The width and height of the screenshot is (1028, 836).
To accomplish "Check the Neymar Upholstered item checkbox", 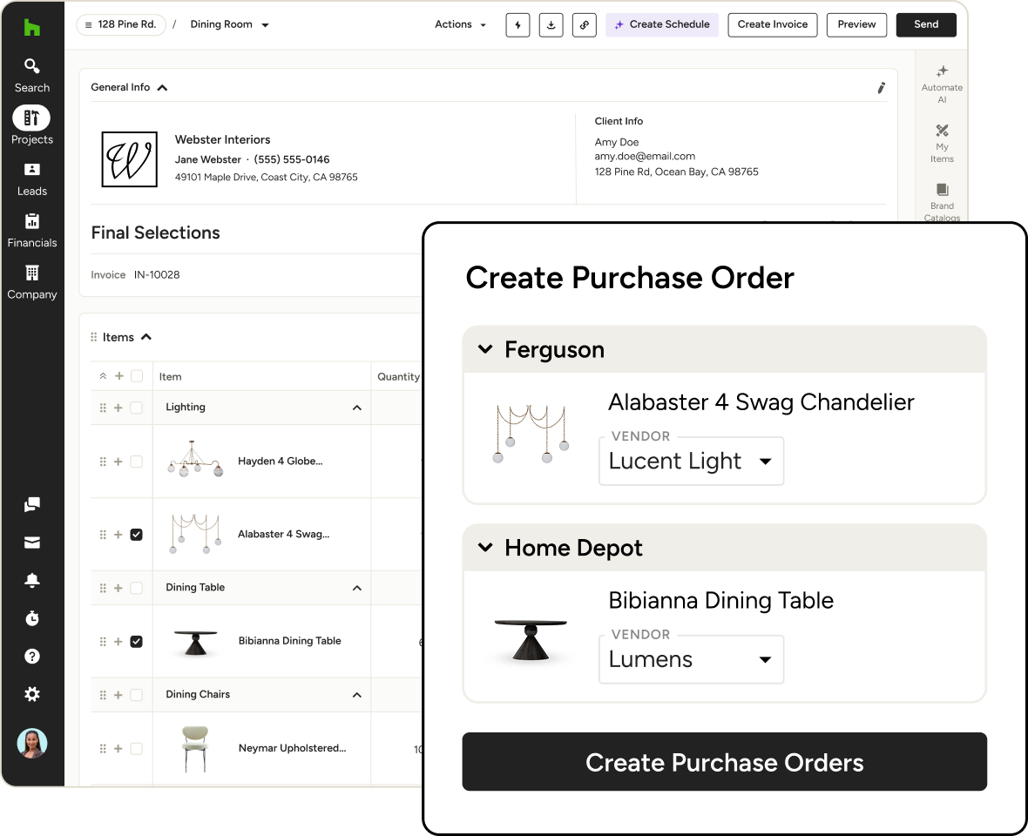I will point(137,748).
